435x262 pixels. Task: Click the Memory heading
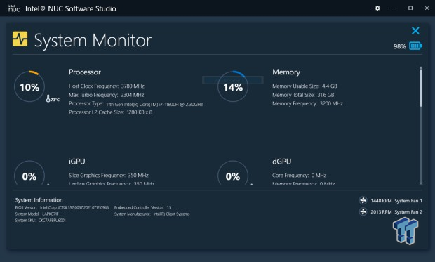click(286, 72)
